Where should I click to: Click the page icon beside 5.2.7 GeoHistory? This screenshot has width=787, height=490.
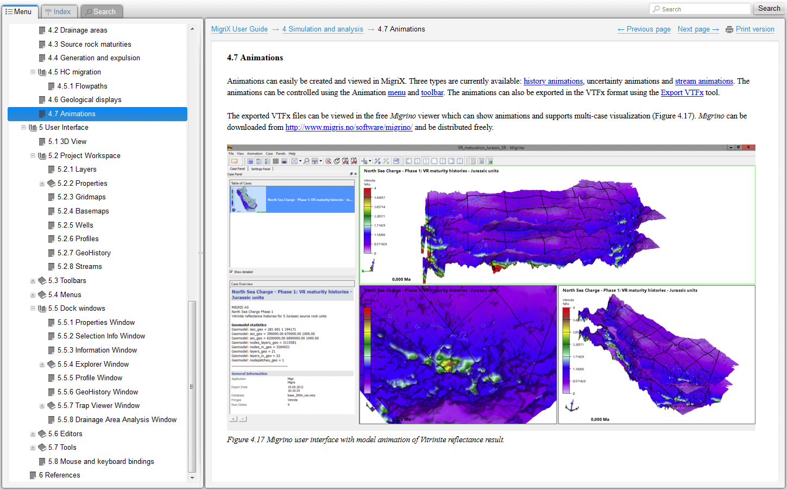click(x=52, y=253)
